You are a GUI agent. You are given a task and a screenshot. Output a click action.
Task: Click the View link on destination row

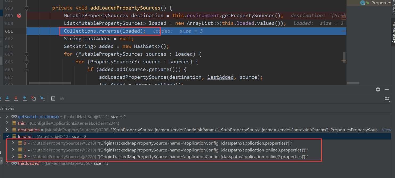point(386,130)
